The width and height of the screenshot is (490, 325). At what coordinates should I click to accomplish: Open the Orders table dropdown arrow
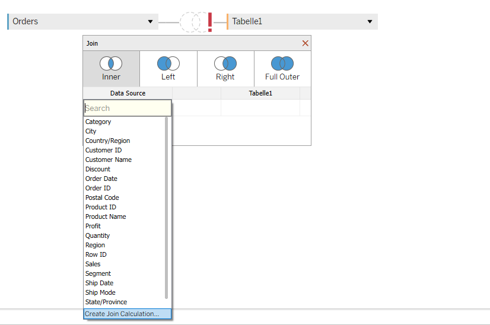tap(150, 22)
